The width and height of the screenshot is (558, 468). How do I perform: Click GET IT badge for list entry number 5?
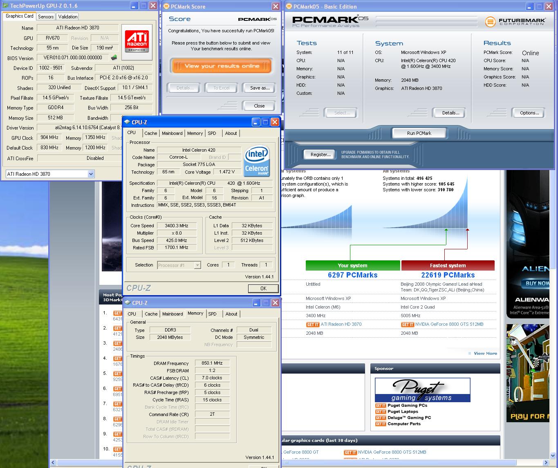(x=118, y=374)
